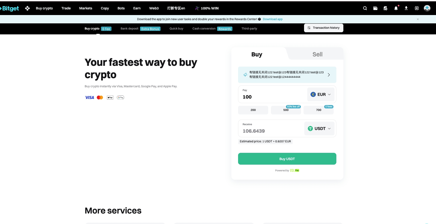Open the user profile avatar
This screenshot has height=224, width=436.
tap(427, 8)
